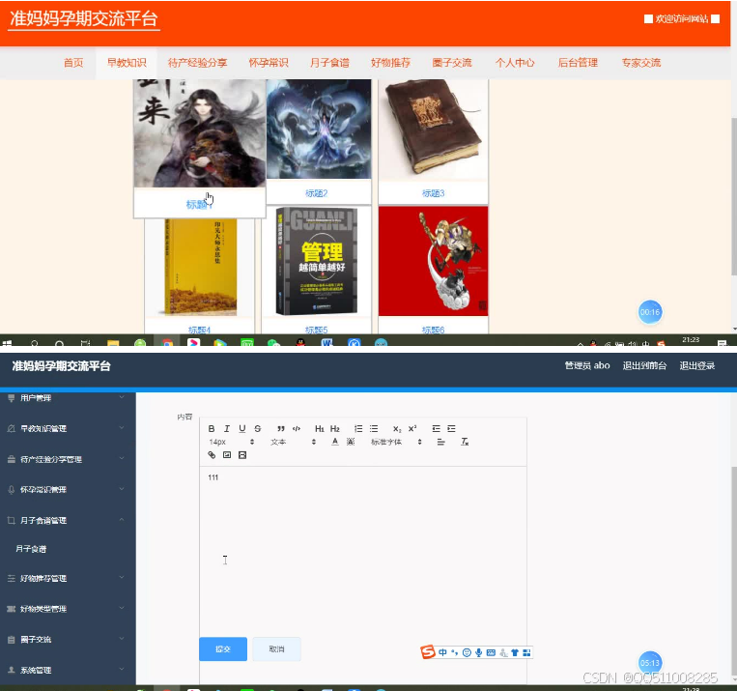Open the 专家交流 navigation tab
Image resolution: width=737 pixels, height=691 pixels.
click(x=641, y=63)
